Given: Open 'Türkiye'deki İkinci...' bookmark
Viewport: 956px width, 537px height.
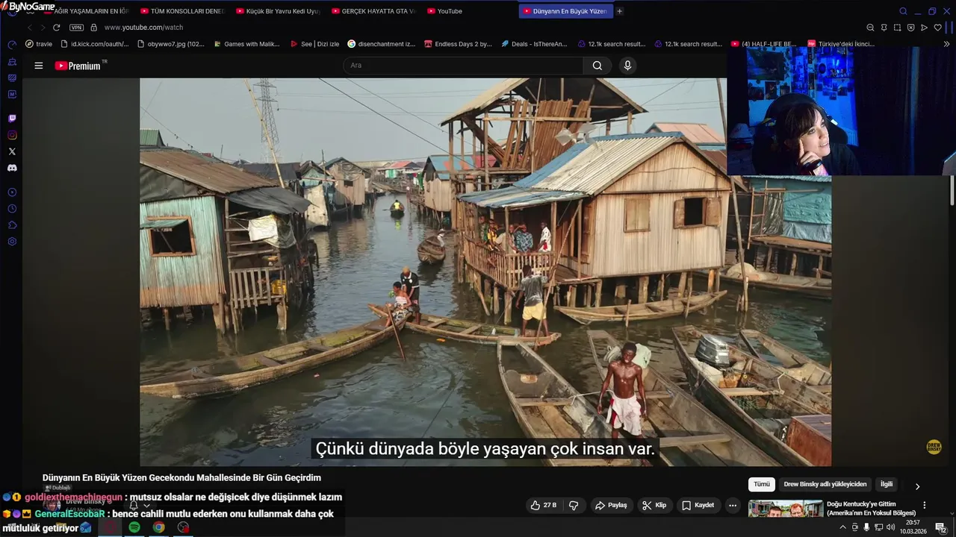Looking at the screenshot, I should (840, 44).
